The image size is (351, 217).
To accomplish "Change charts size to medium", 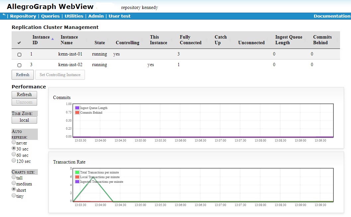I will (x=13, y=183).
